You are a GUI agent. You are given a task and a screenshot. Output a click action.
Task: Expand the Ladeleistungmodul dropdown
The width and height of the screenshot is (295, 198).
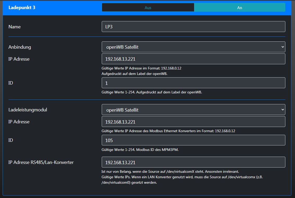point(193,110)
